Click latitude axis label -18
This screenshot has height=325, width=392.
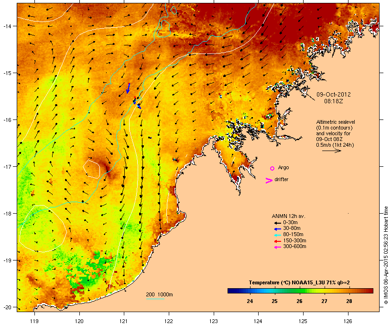[x=7, y=214]
